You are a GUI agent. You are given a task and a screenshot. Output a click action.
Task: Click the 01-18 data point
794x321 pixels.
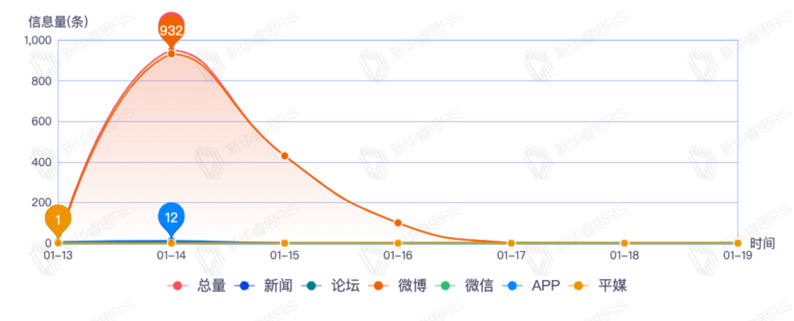624,243
